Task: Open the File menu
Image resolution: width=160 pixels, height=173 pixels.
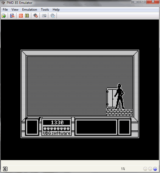Action: click(5, 10)
